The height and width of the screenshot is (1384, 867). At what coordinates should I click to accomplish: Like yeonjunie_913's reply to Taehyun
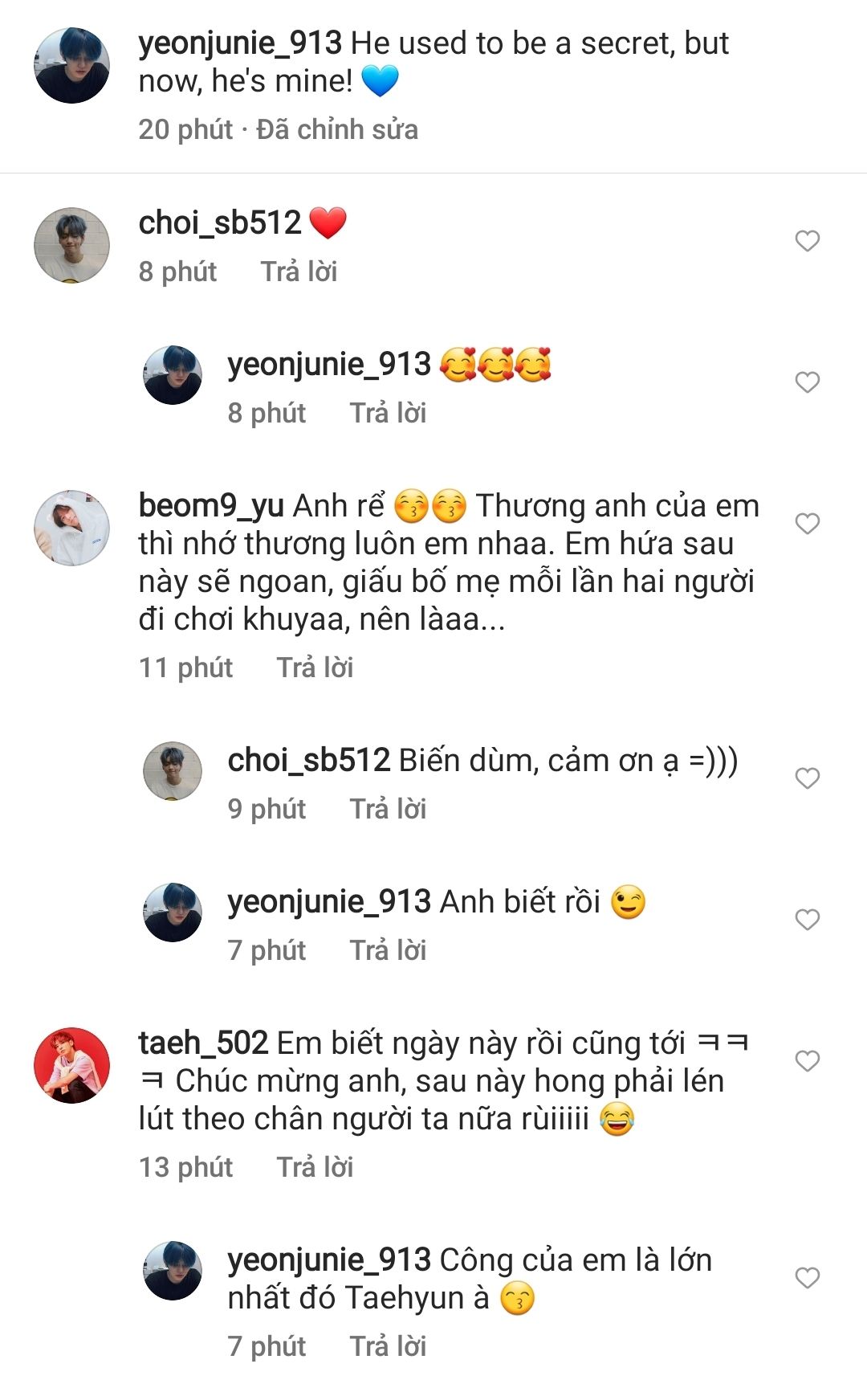(807, 1278)
